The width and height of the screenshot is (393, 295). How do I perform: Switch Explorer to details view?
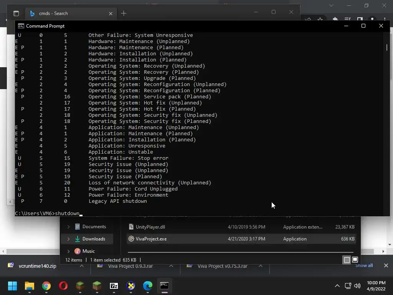(x=347, y=260)
